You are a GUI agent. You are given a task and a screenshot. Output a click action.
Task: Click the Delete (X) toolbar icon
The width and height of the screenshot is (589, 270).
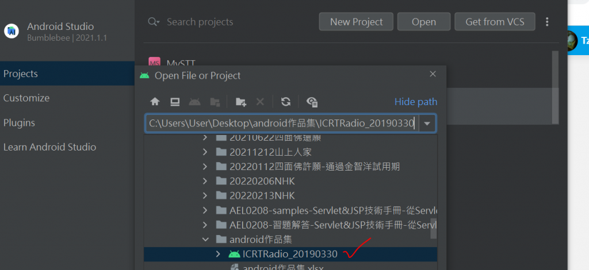[260, 102]
